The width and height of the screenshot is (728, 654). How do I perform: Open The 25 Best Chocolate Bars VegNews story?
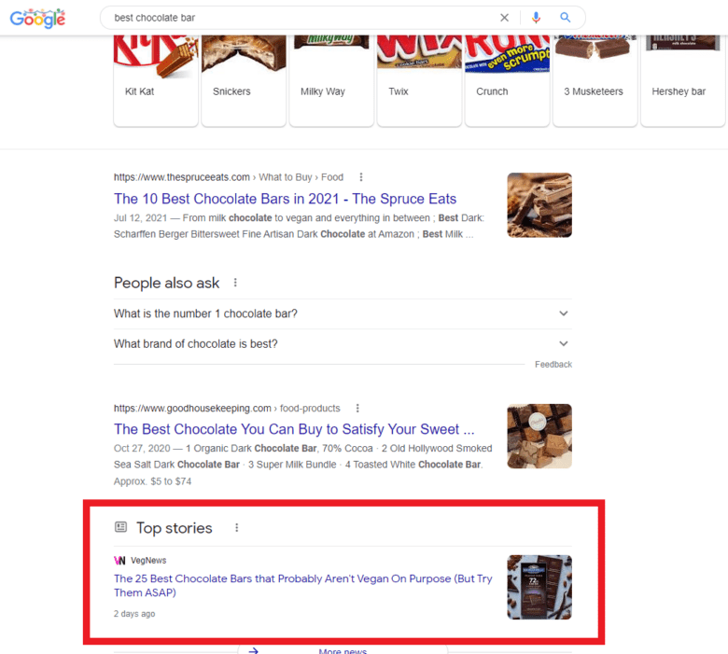click(302, 585)
